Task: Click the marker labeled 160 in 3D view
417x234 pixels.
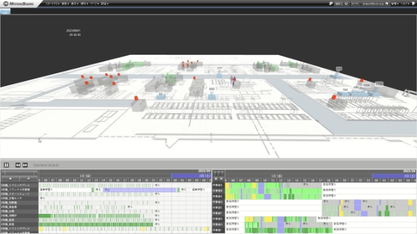Action: tap(345, 90)
